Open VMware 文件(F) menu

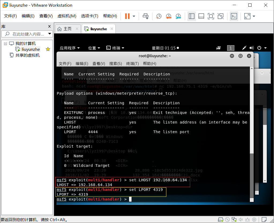coord(10,16)
